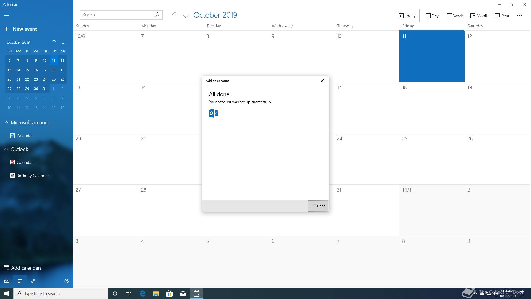Switch to Year view
531x299 pixels.
(x=502, y=16)
